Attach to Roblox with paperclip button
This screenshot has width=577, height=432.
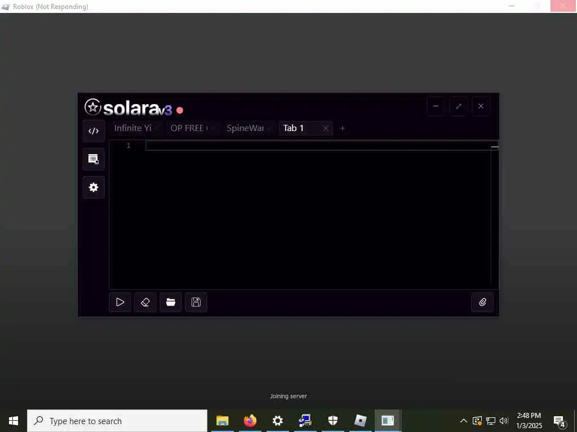coord(482,302)
